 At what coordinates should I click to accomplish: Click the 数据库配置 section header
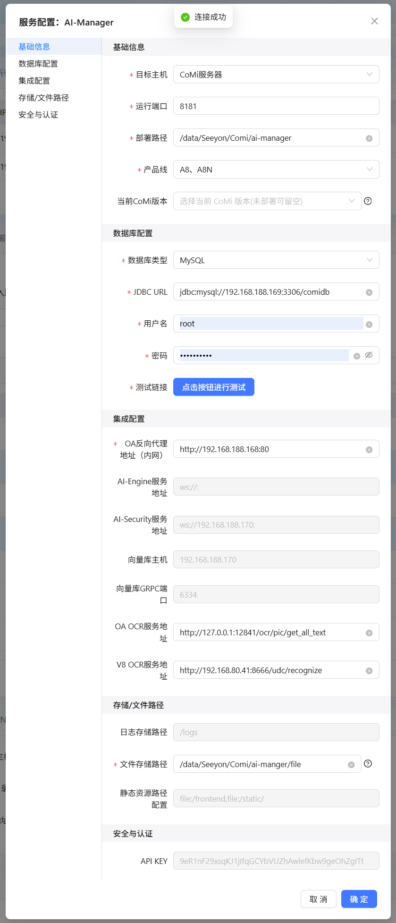[x=246, y=233]
